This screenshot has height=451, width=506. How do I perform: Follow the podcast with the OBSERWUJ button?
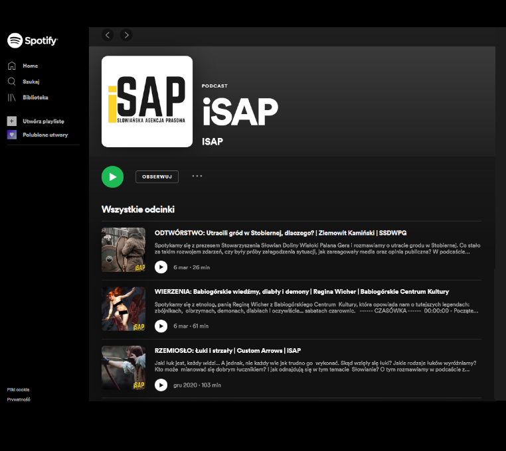(157, 176)
